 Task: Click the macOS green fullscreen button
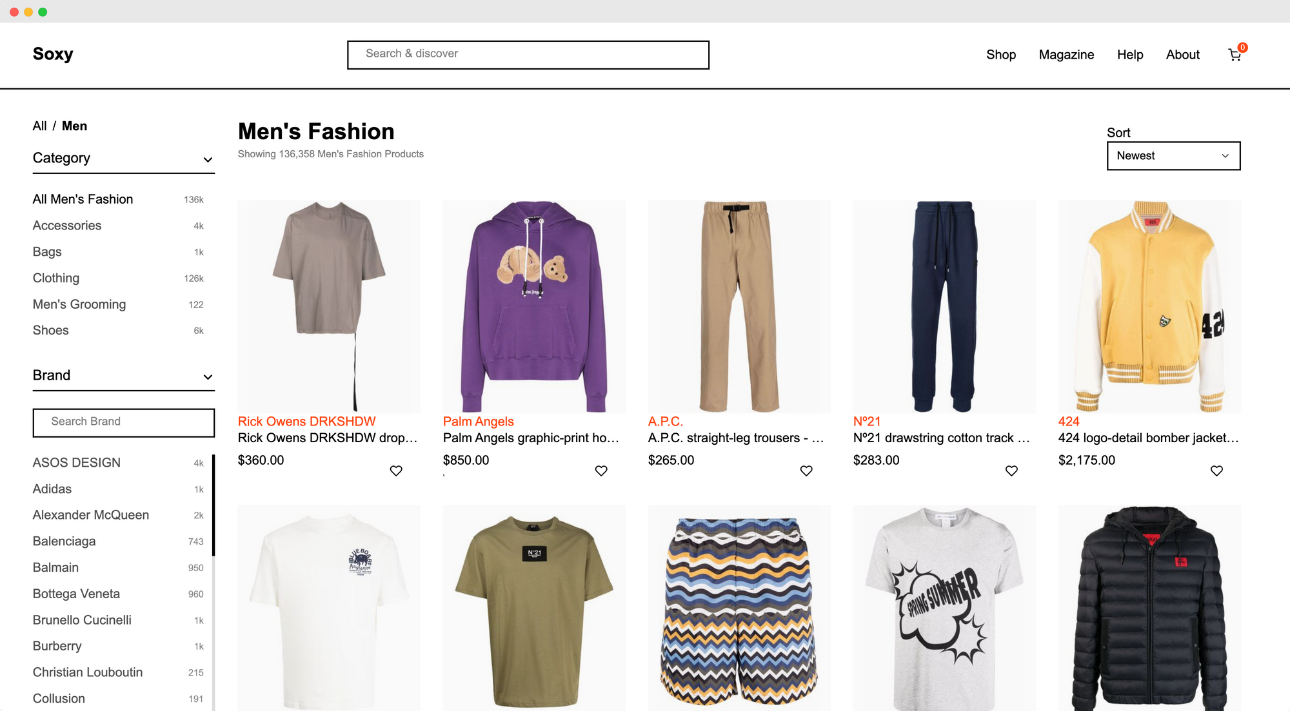pyautogui.click(x=43, y=12)
